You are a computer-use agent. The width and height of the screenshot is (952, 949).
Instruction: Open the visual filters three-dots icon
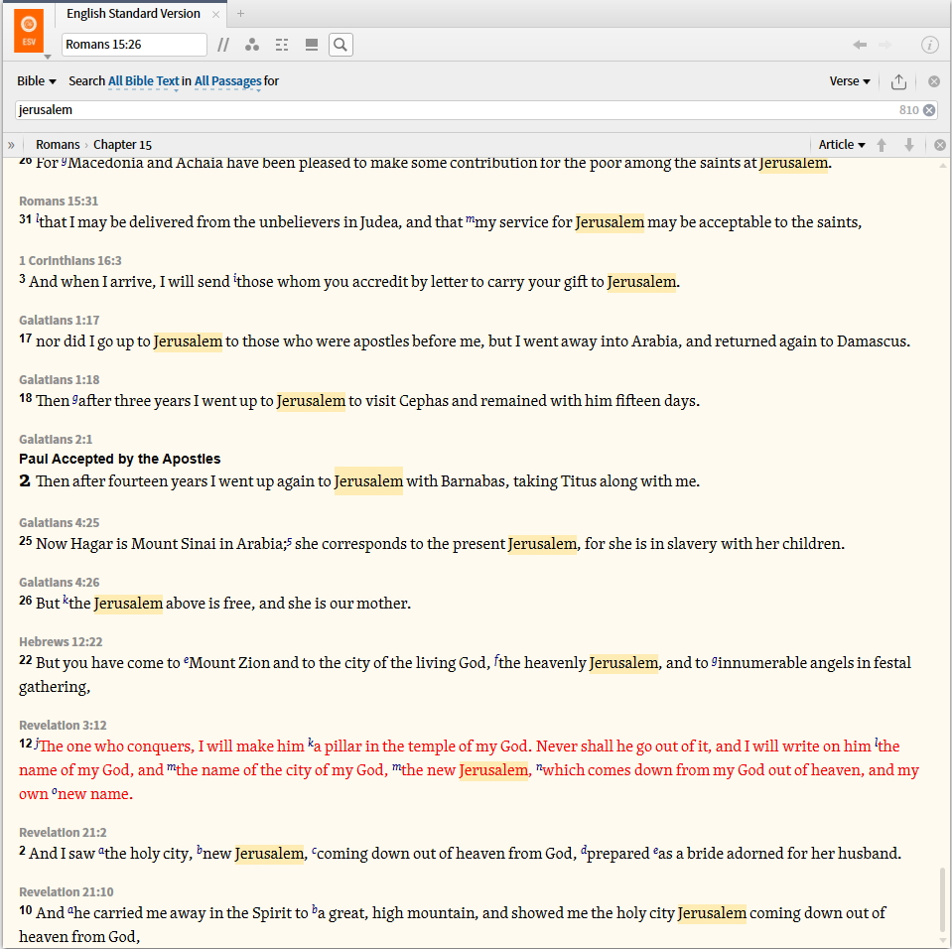[x=252, y=45]
